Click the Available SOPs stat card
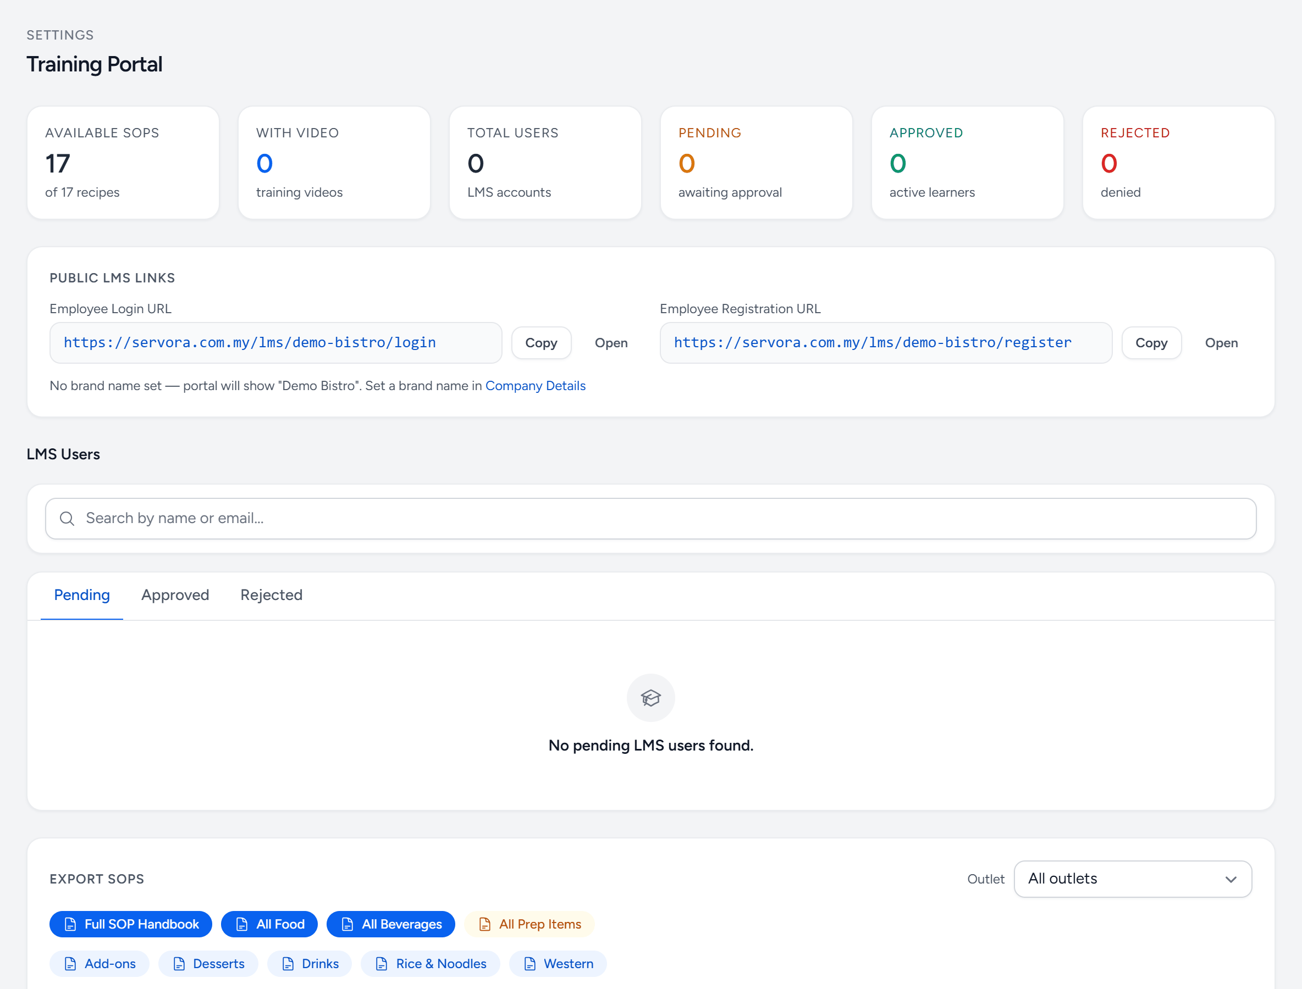 [x=123, y=163]
